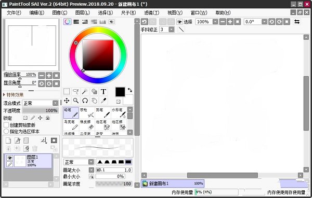Select the rectangular selection tool

pos(67,91)
